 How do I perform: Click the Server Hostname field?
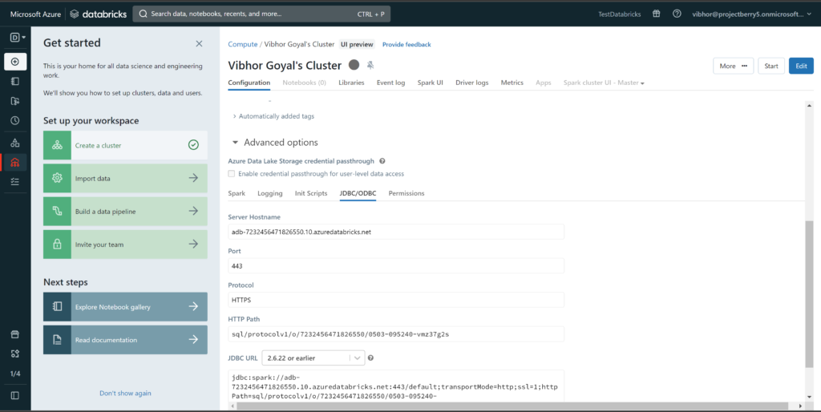396,232
